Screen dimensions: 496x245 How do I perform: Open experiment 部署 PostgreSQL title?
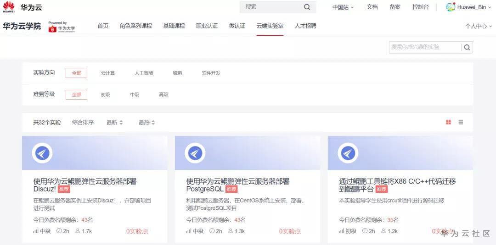237,185
